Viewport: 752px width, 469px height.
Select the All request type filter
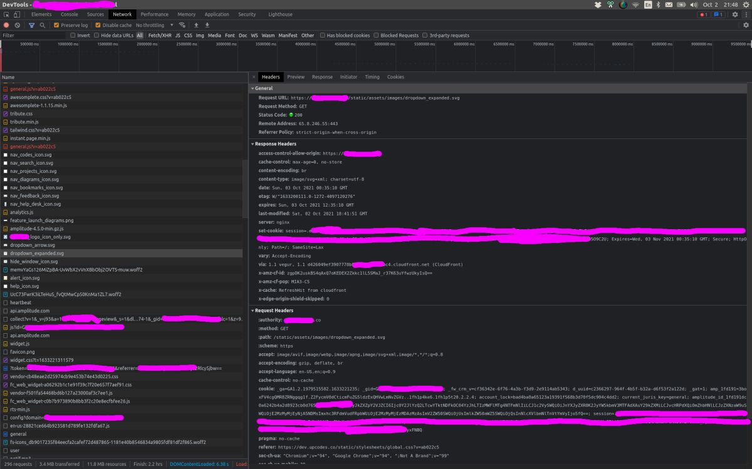coord(140,36)
